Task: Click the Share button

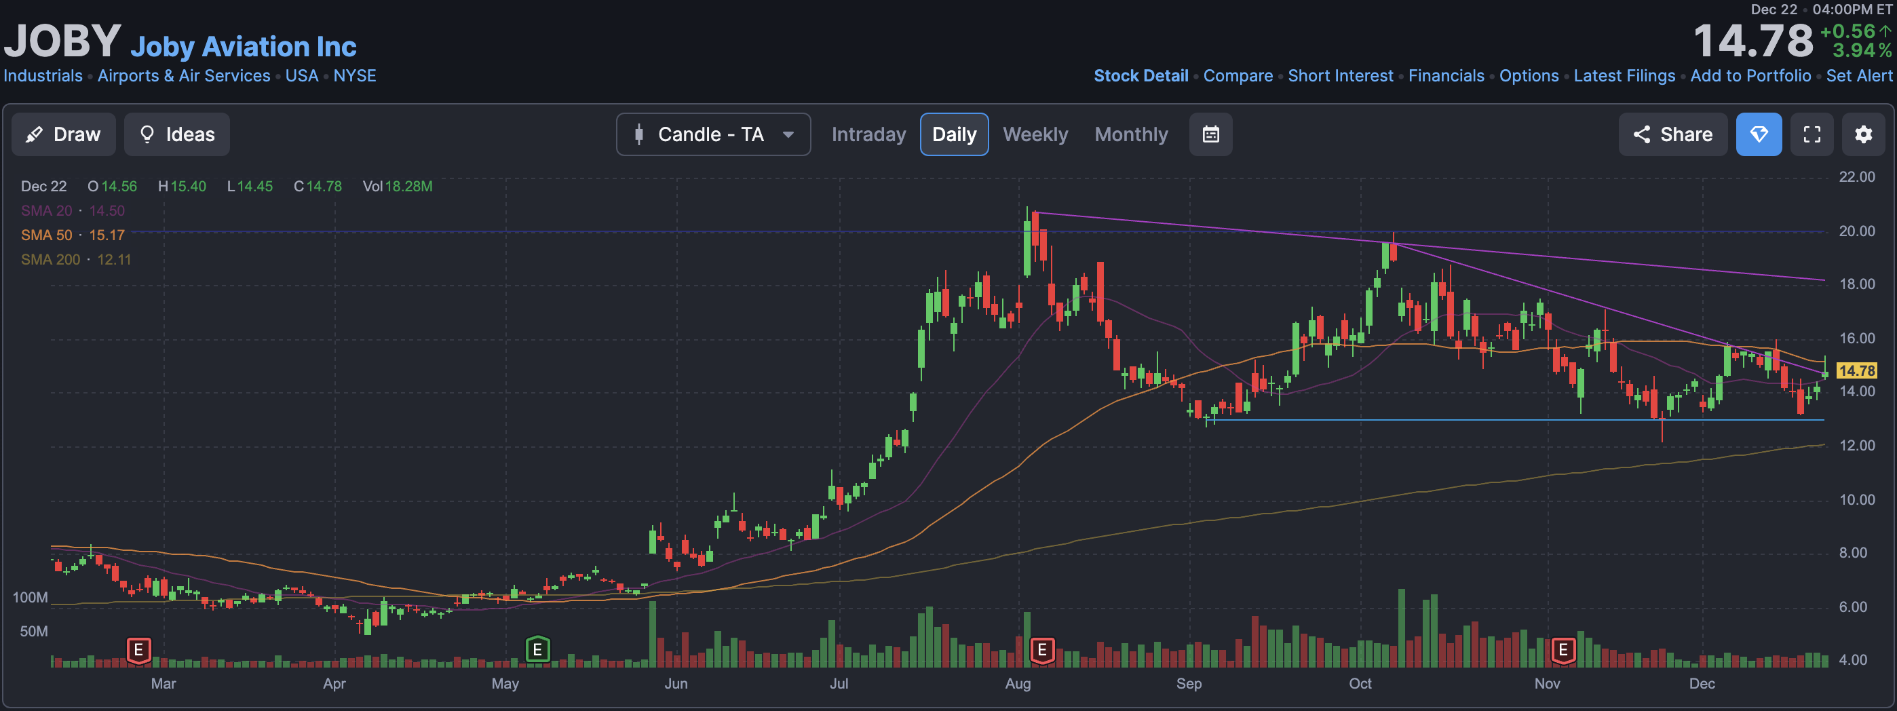Action: tap(1672, 134)
